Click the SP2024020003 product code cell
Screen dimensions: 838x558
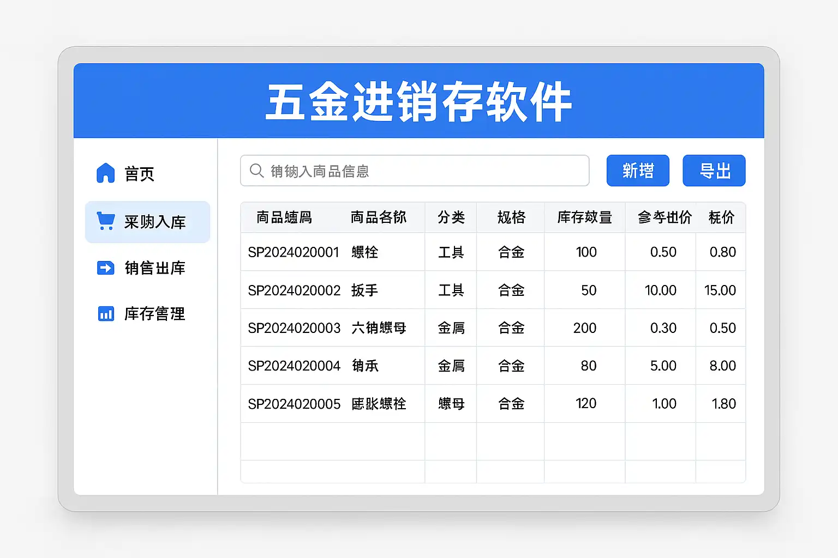[x=294, y=328]
